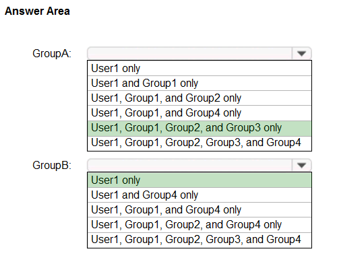Viewport: 337px width, 270px height.
Task: Pick GroupB's "User1, Group1, and Group4 only"
Action: (x=200, y=210)
